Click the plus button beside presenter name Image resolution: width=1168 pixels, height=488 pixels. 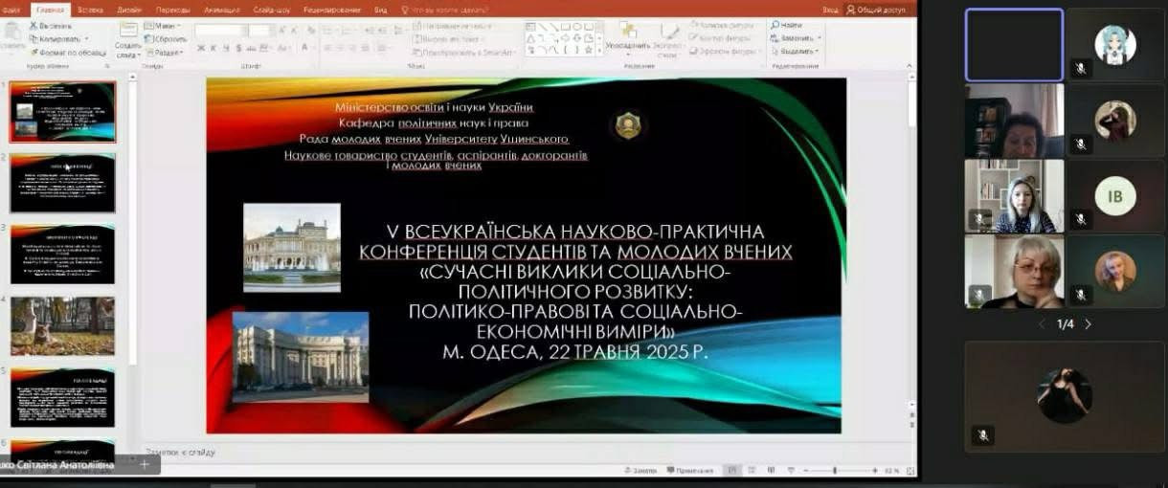tap(145, 464)
